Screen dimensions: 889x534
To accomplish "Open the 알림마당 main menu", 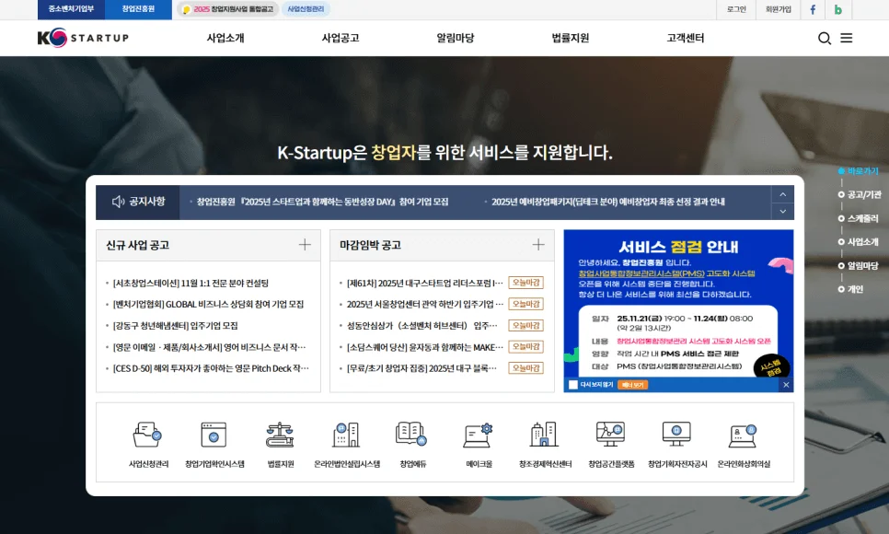I will tap(456, 38).
